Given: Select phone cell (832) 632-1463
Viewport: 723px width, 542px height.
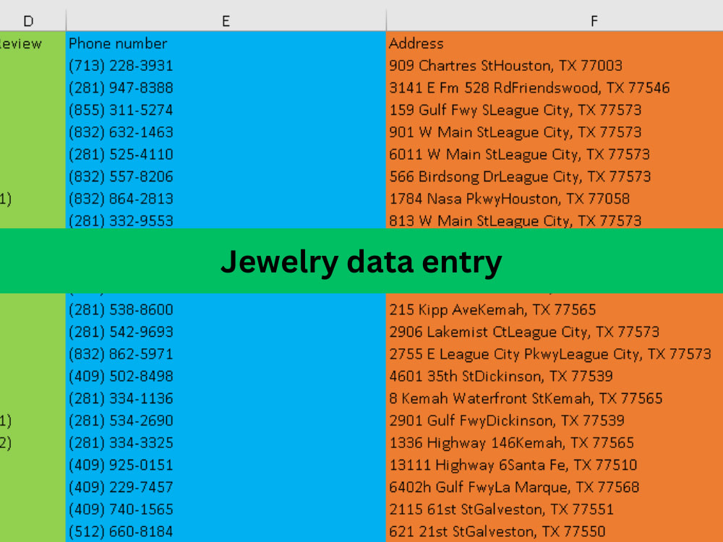Looking at the screenshot, I should (x=226, y=132).
